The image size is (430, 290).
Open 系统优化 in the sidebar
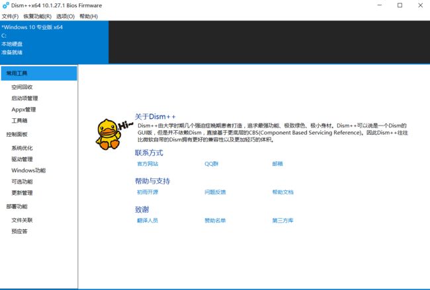pyautogui.click(x=22, y=148)
